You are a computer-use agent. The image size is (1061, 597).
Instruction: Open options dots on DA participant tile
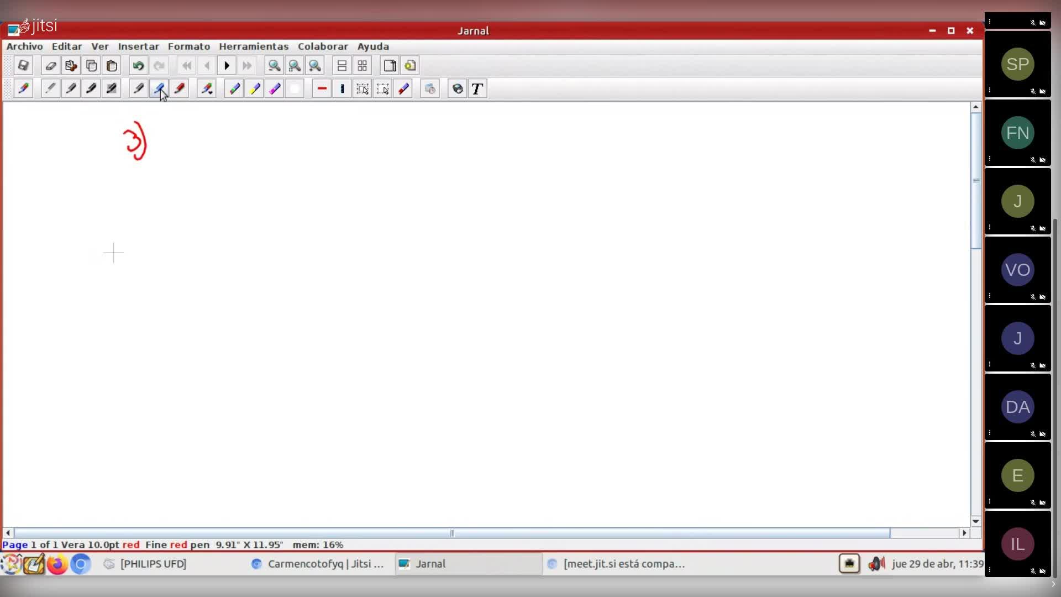[x=990, y=432]
